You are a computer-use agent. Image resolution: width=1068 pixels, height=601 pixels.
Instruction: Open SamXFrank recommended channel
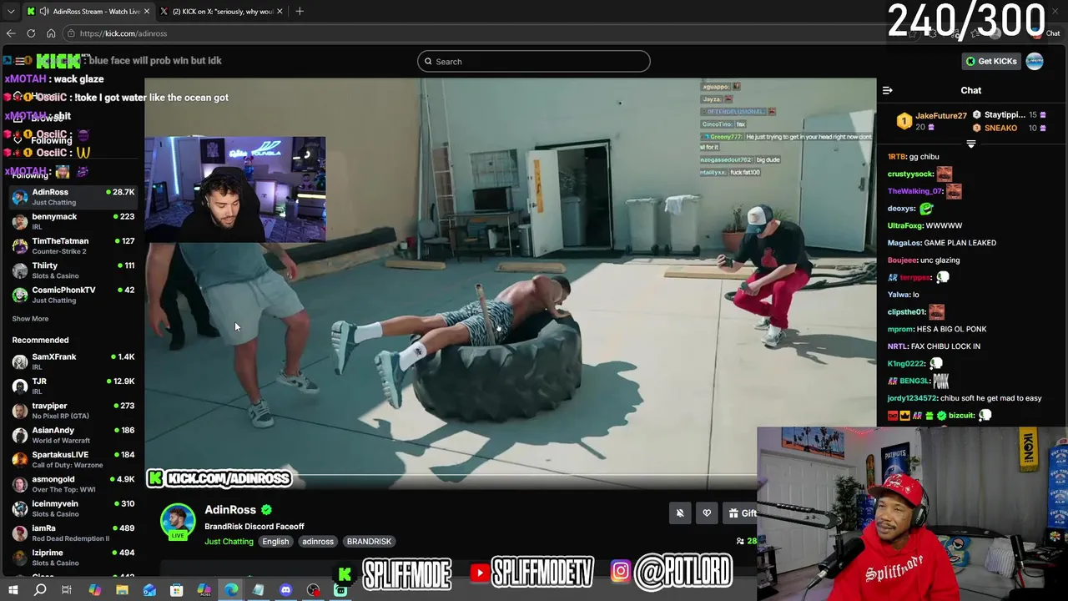(x=73, y=361)
